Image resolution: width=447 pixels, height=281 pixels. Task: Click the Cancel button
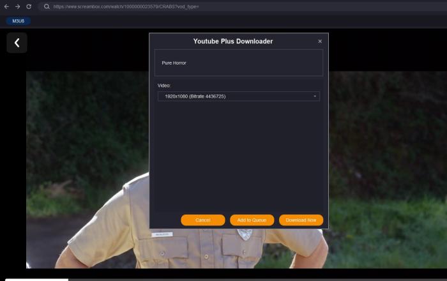click(x=203, y=220)
